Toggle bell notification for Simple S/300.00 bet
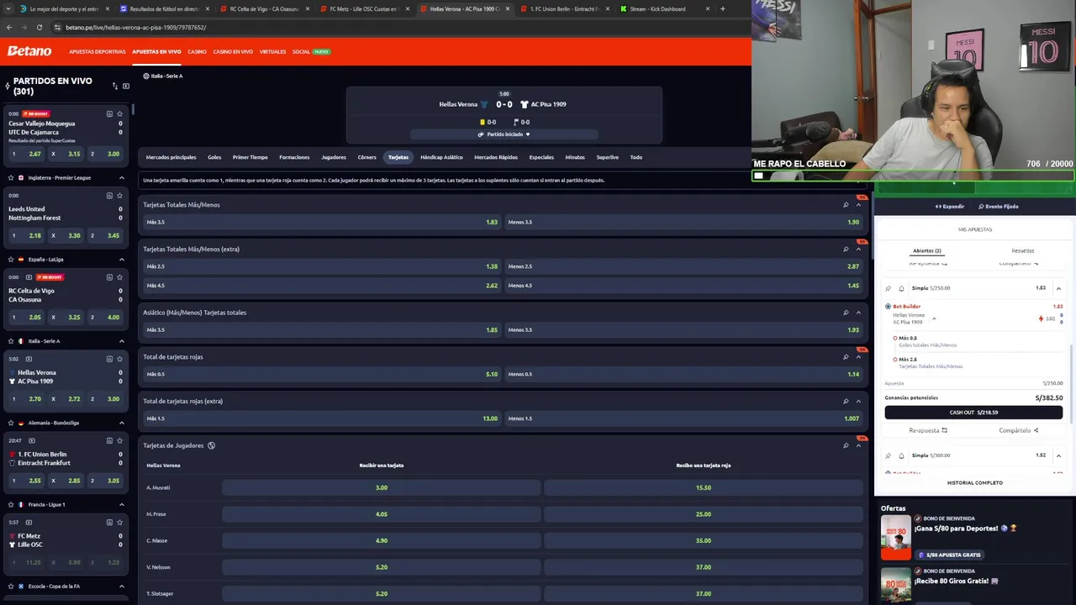The image size is (1076, 605). pyautogui.click(x=901, y=455)
